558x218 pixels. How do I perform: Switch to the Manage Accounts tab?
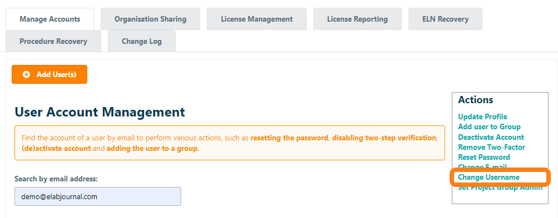click(50, 19)
